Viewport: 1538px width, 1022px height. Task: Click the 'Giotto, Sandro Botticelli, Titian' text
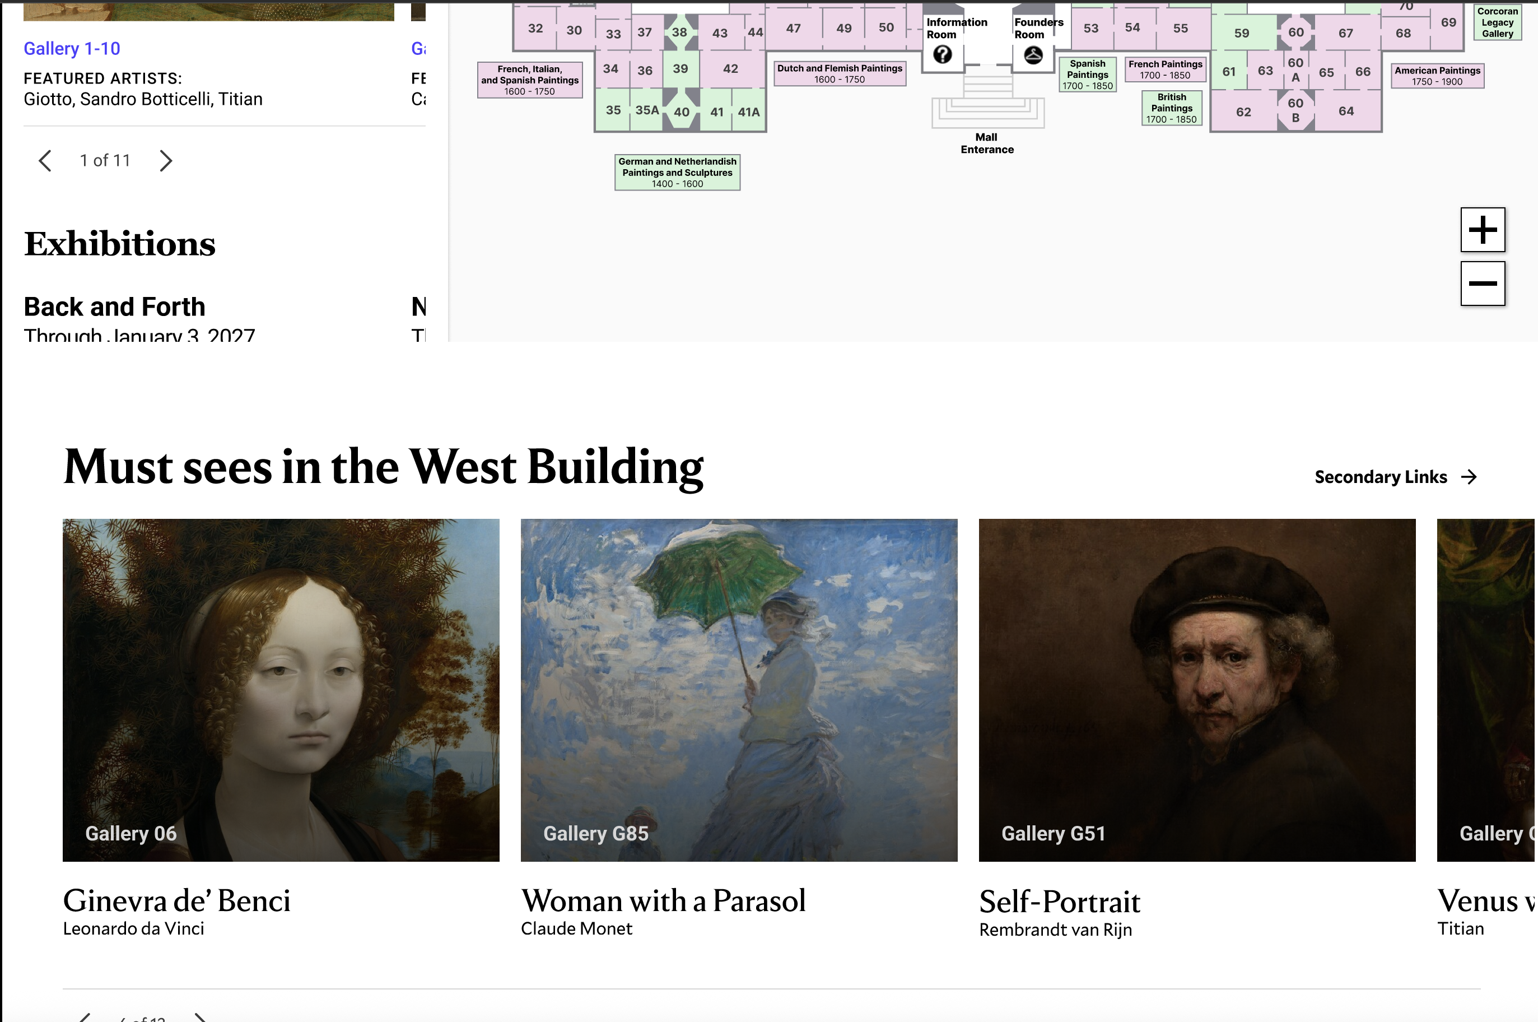point(143,99)
